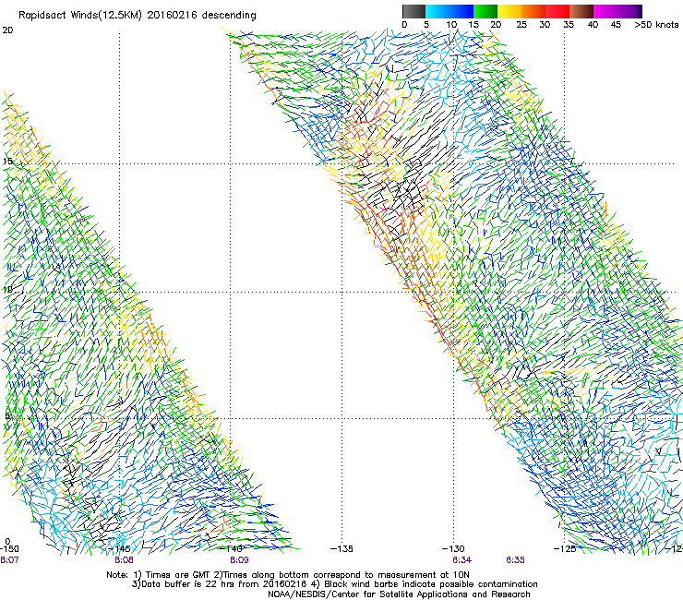Click the latitude label '15' on the left axis
Image resolution: width=683 pixels, height=600 pixels.
click(x=7, y=162)
